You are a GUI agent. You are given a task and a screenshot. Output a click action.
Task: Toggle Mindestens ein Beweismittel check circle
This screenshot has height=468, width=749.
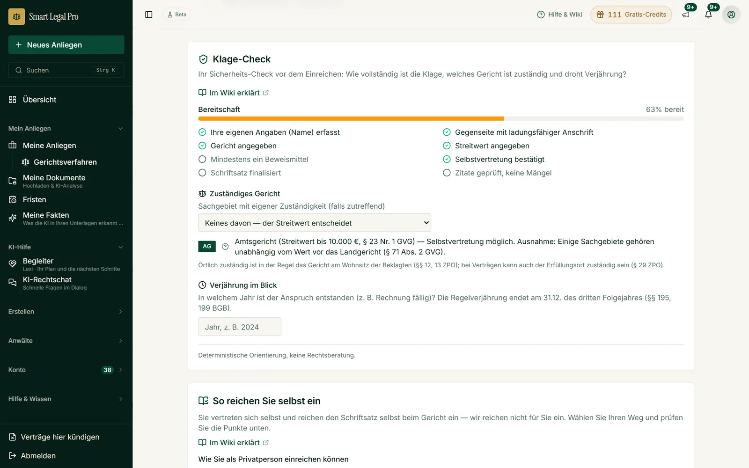click(x=202, y=159)
